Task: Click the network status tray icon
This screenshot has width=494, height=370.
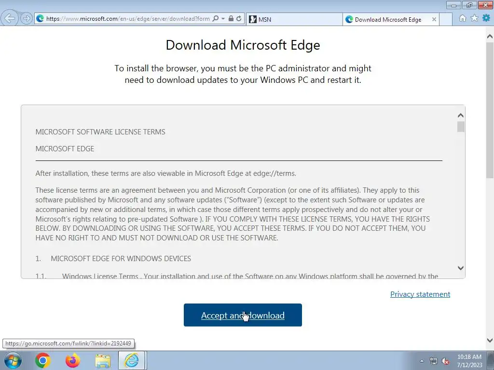Action: tap(434, 361)
